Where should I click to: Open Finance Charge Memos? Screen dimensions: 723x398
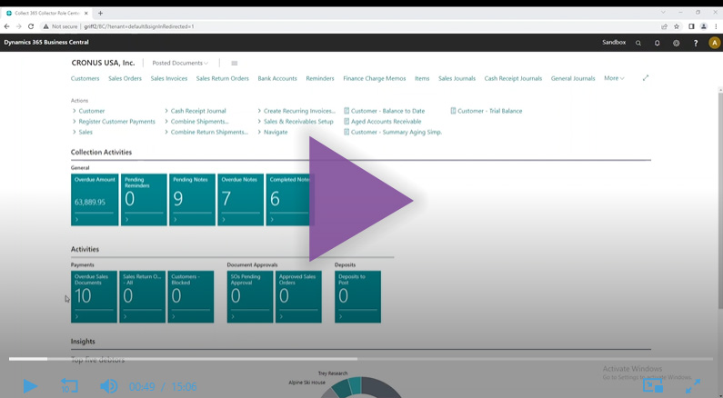click(x=375, y=78)
